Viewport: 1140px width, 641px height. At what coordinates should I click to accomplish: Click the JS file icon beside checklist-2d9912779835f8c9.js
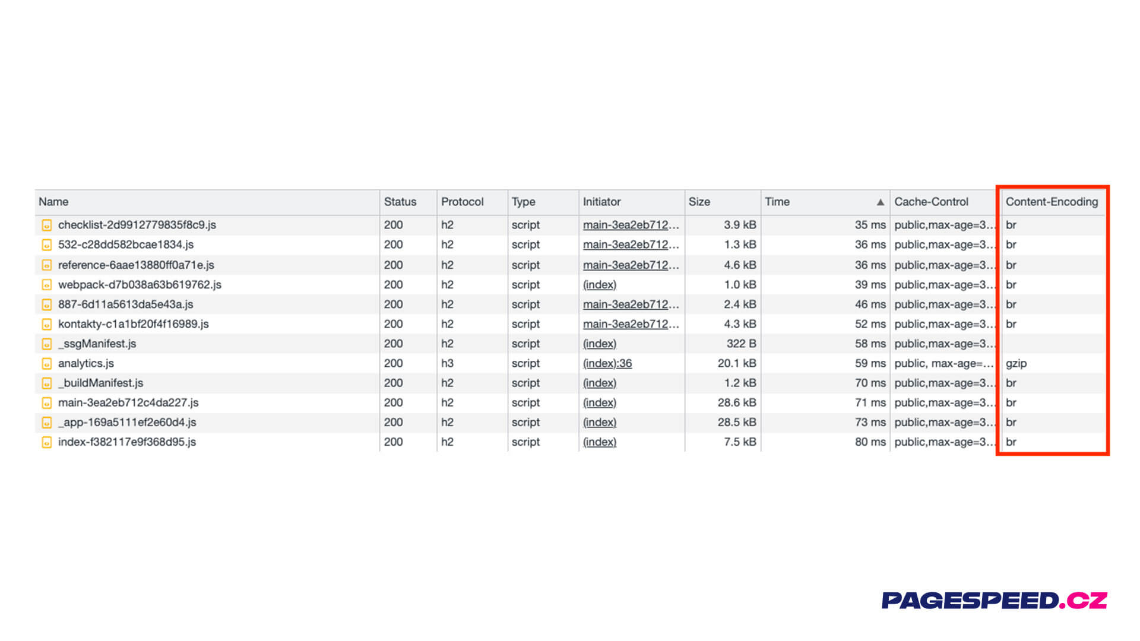pos(46,225)
